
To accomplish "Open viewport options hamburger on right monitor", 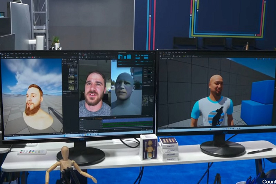I will [161, 58].
